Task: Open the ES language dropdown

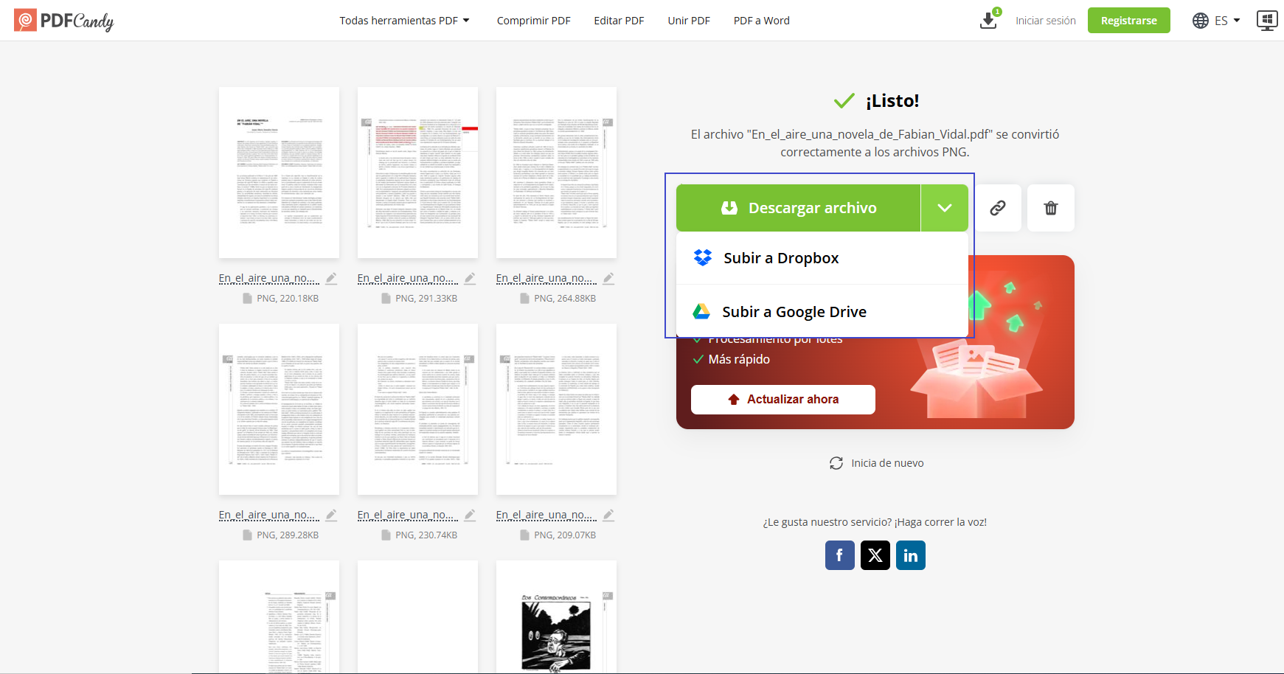Action: pos(1228,21)
